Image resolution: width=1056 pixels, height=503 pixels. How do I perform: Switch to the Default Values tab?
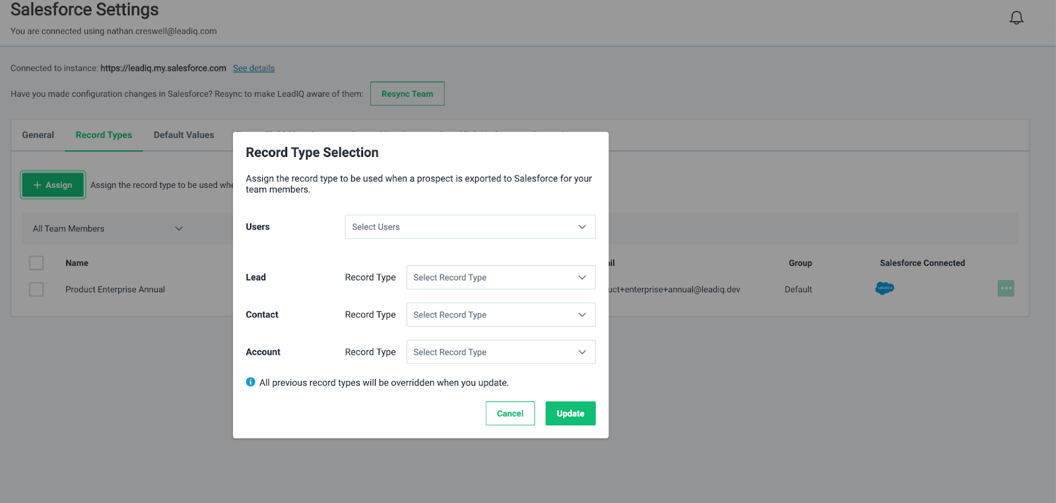coord(183,135)
